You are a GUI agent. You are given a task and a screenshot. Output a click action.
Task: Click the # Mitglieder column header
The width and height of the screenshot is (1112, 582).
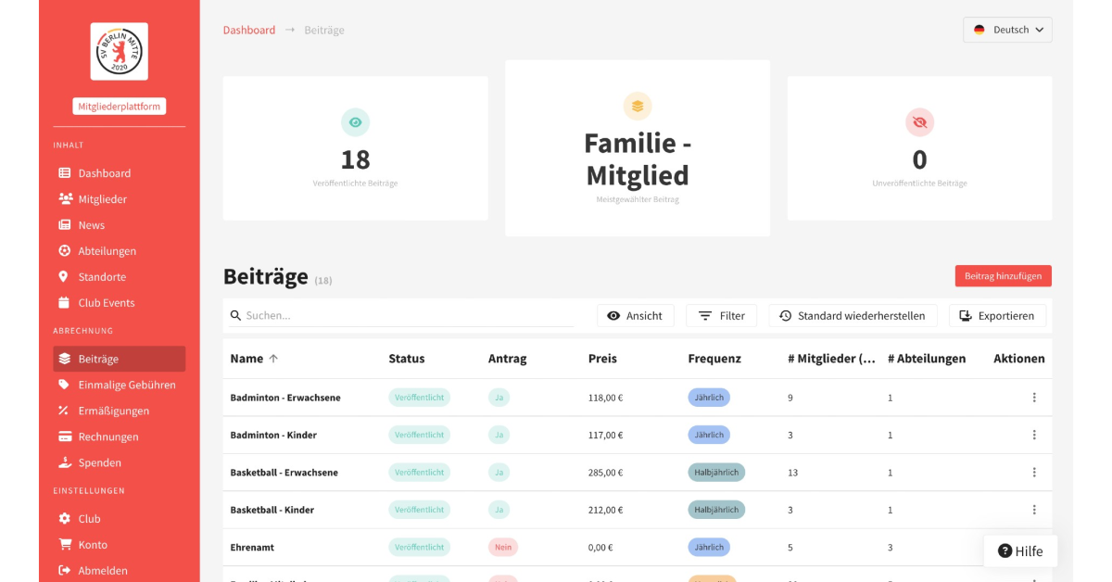(x=831, y=359)
